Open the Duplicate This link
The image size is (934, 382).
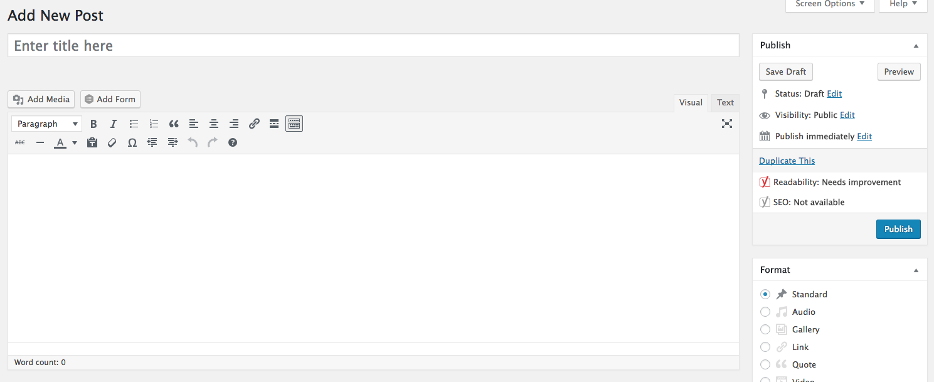click(787, 161)
